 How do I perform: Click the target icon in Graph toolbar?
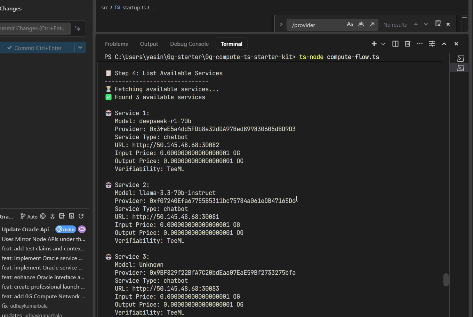tap(43, 216)
